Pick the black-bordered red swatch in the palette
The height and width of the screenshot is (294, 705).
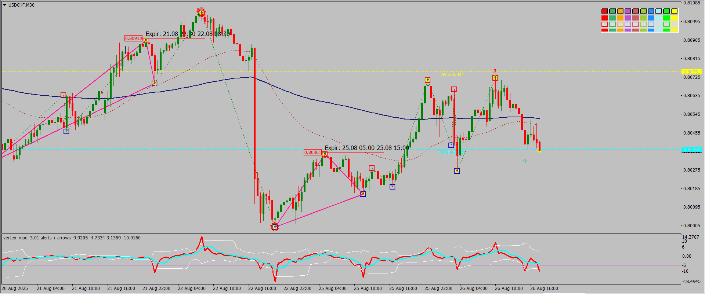coord(605,11)
